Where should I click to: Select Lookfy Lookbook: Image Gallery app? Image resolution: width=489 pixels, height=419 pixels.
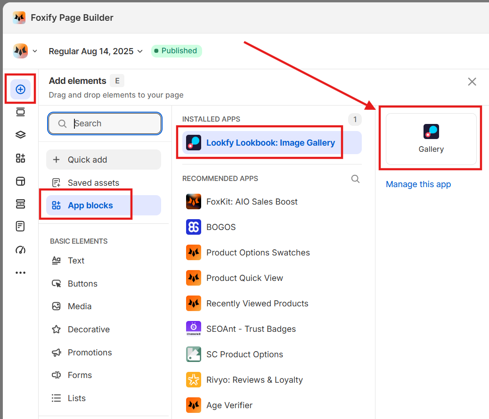point(272,143)
